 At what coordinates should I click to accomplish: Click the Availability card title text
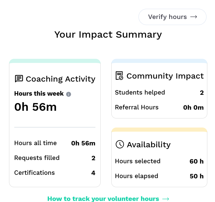pyautogui.click(x=149, y=145)
